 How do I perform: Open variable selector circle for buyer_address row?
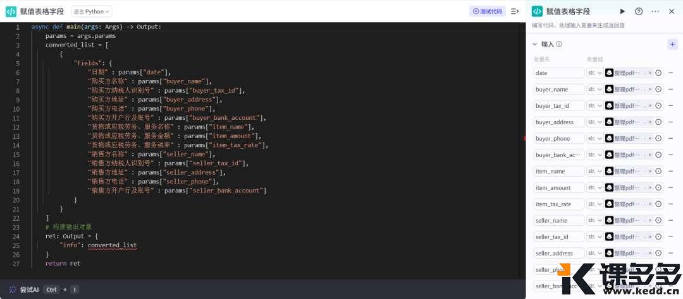pyautogui.click(x=658, y=122)
